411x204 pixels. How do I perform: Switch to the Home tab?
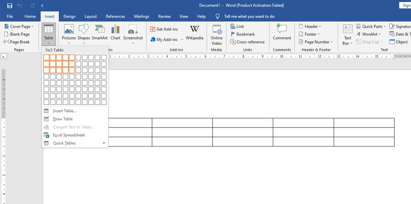tap(30, 16)
